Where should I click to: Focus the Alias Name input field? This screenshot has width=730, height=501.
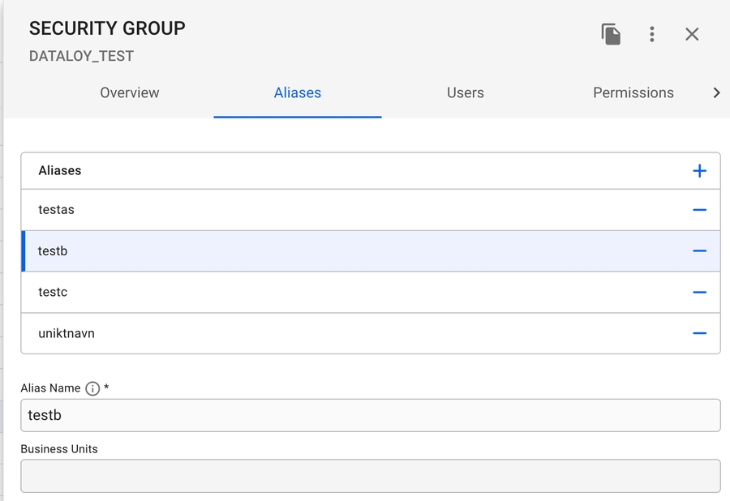tap(370, 415)
